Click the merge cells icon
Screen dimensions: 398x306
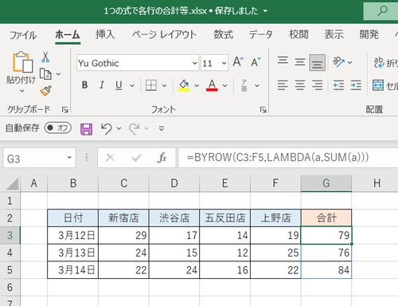pos(378,85)
